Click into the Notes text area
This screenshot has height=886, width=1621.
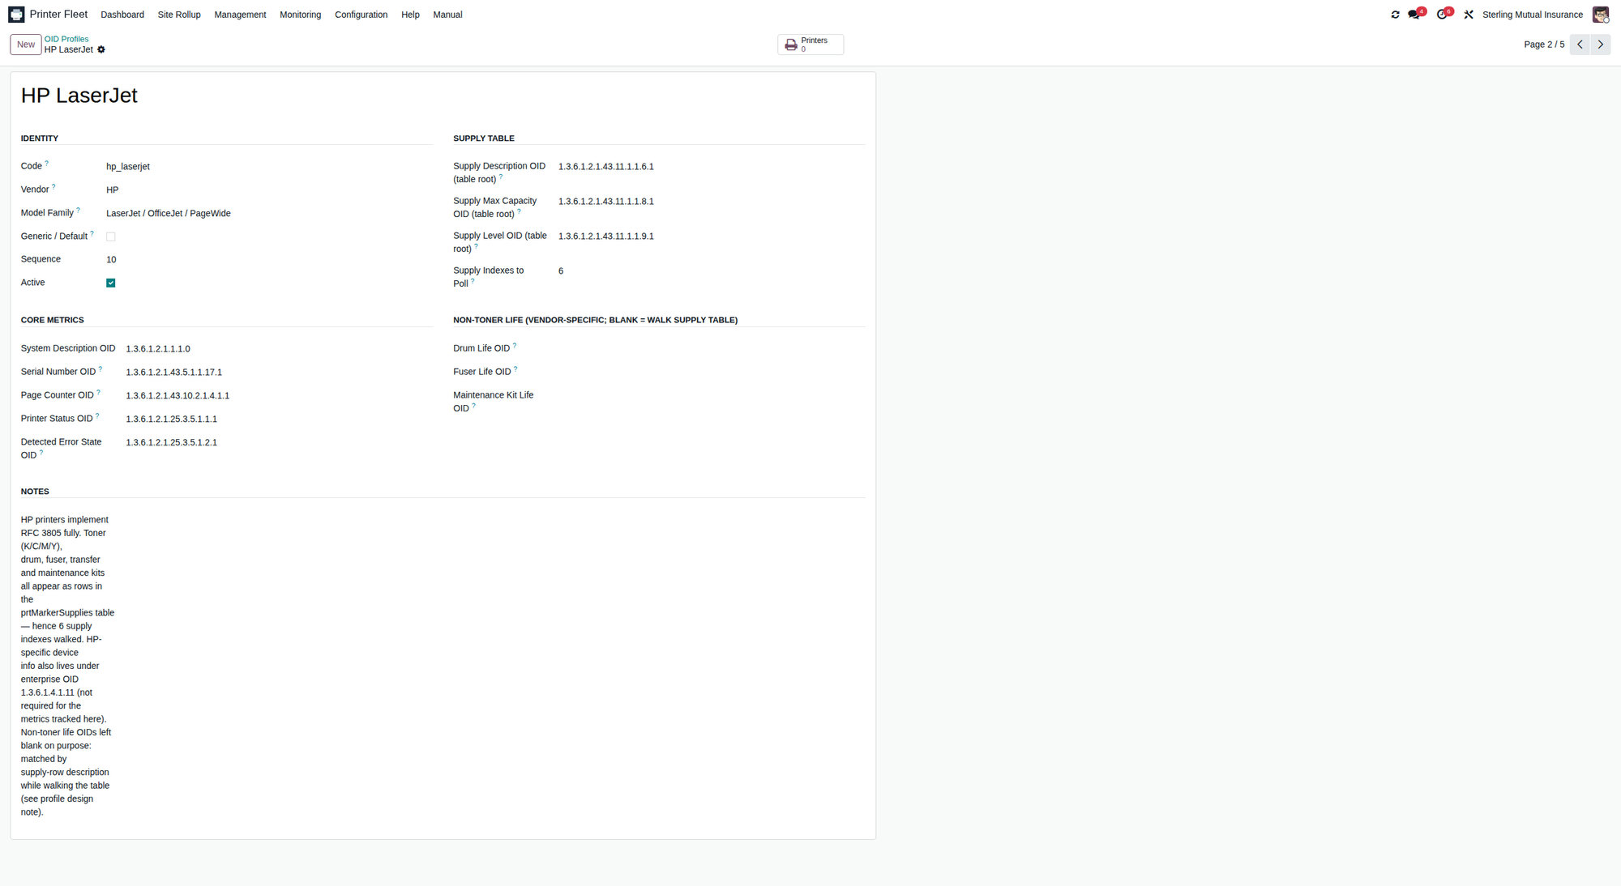click(68, 666)
